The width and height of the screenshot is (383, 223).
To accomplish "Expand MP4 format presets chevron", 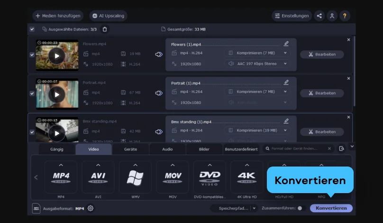I will coord(61,165).
